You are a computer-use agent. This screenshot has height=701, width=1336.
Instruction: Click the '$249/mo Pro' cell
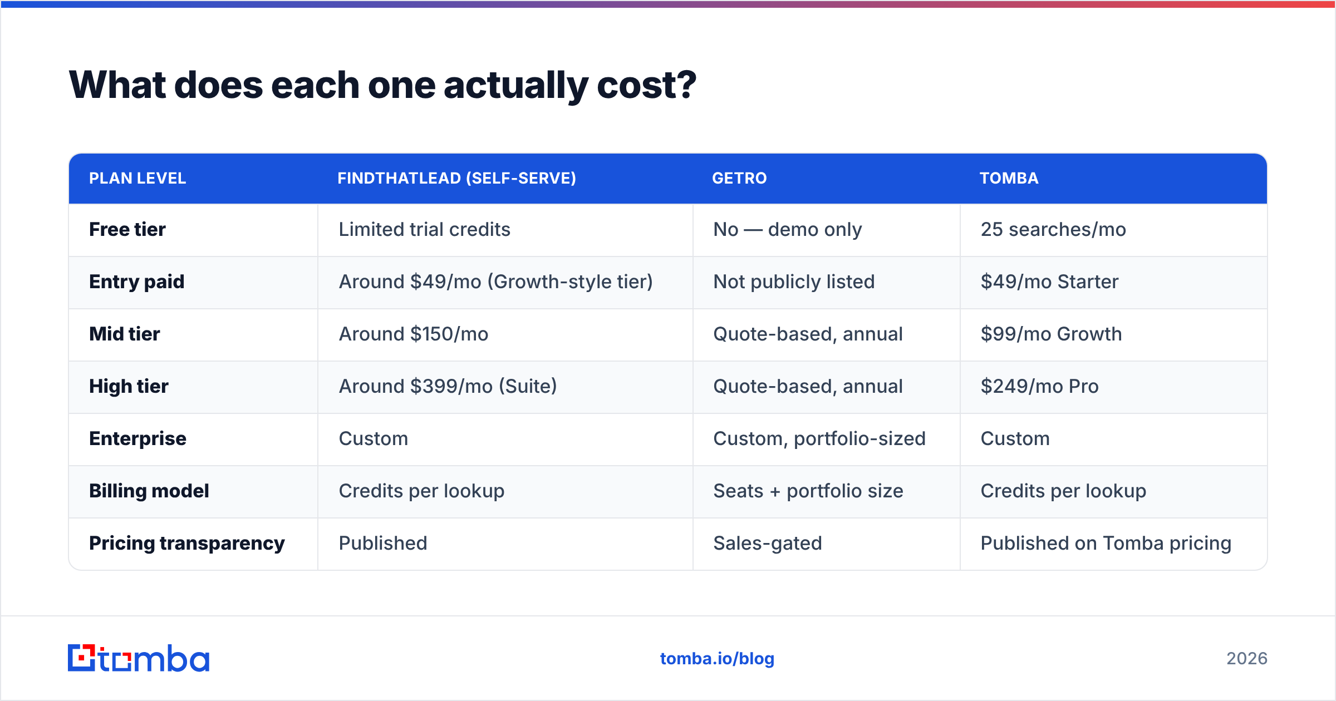(1039, 386)
